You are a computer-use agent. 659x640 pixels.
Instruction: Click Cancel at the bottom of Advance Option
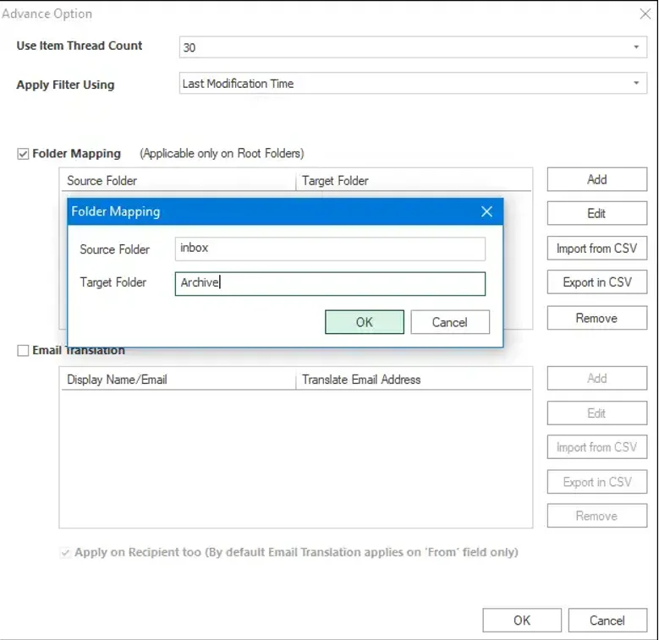click(x=607, y=621)
